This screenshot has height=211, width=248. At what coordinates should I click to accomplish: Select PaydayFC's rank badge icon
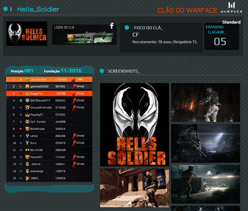coord(27,115)
